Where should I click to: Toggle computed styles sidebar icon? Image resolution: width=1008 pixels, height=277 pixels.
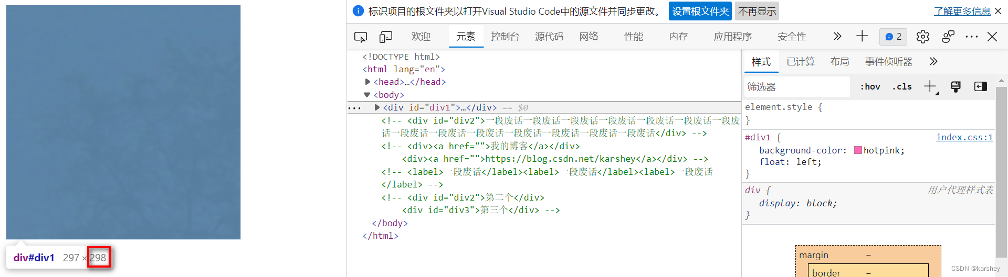[980, 86]
